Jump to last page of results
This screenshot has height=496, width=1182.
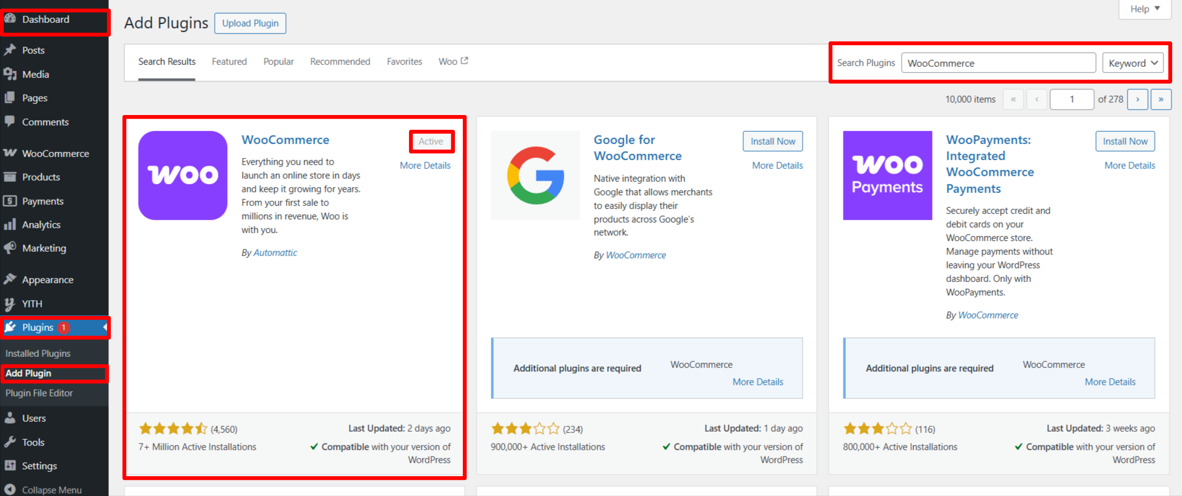1161,99
